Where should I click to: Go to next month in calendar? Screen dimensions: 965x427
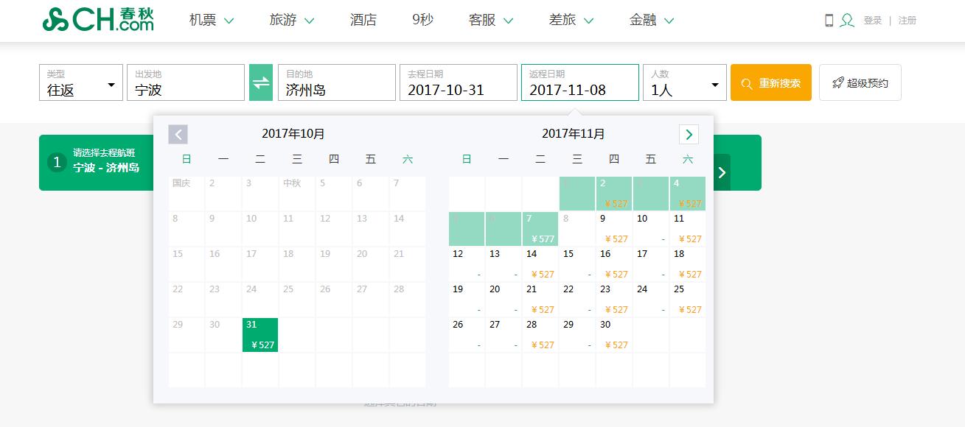(x=689, y=134)
